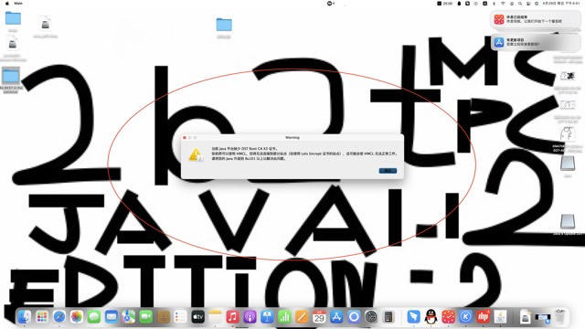Open Photos app in the dock
The height and width of the screenshot is (329, 585).
pos(77,317)
